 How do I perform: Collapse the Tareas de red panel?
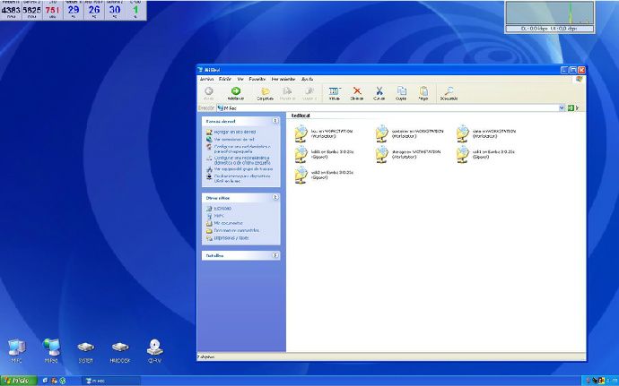pyautogui.click(x=275, y=121)
